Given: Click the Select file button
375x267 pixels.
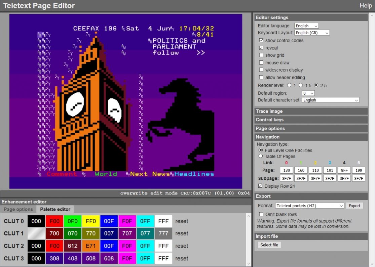Looking at the screenshot, I should point(269,245).
